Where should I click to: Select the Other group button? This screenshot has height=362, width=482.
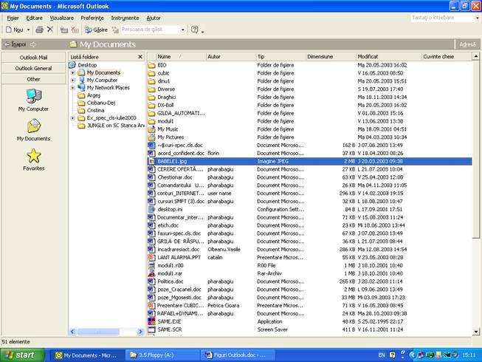(x=33, y=79)
